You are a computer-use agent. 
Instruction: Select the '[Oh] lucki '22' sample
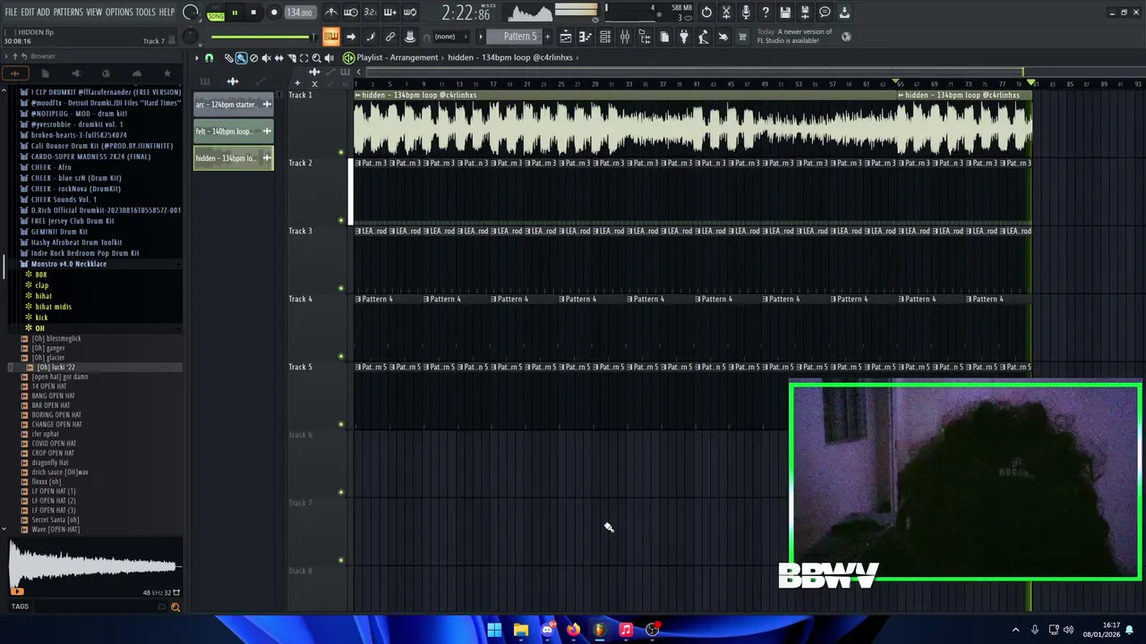pyautogui.click(x=56, y=368)
